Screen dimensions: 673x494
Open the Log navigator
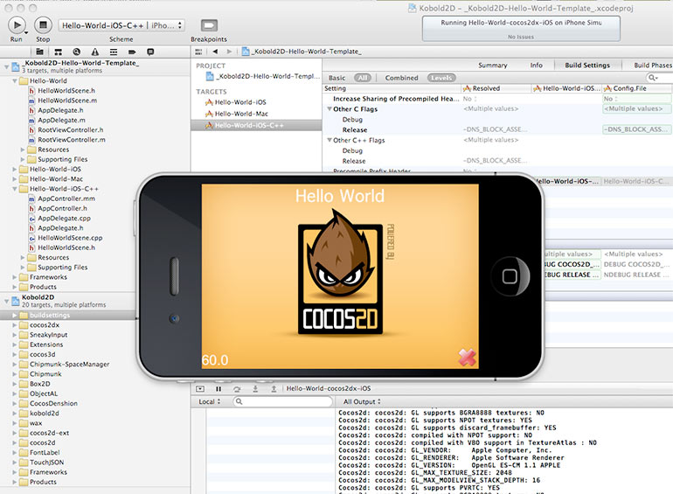[150, 52]
